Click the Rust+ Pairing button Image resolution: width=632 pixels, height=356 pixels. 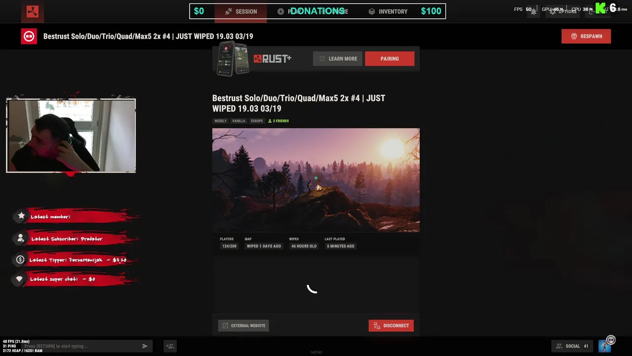point(390,58)
